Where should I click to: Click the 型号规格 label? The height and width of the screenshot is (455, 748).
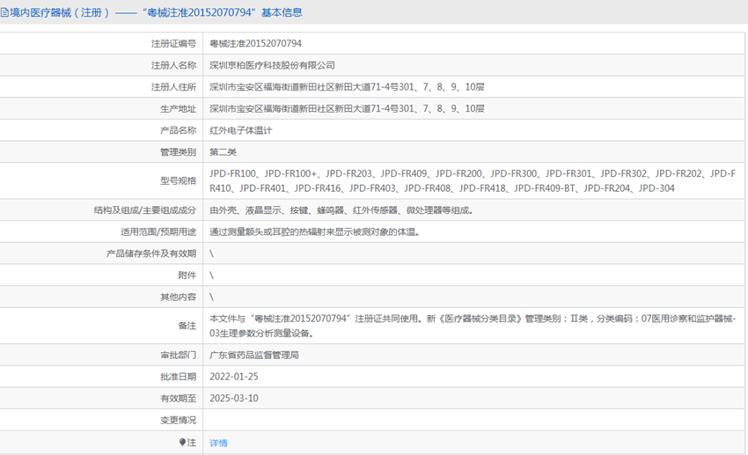tap(178, 180)
